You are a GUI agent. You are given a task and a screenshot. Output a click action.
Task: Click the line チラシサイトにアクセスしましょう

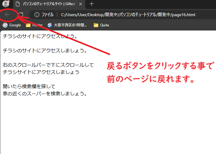pos(41,72)
